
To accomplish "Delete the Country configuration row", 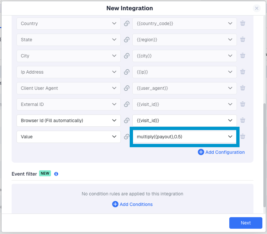I will point(243,23).
